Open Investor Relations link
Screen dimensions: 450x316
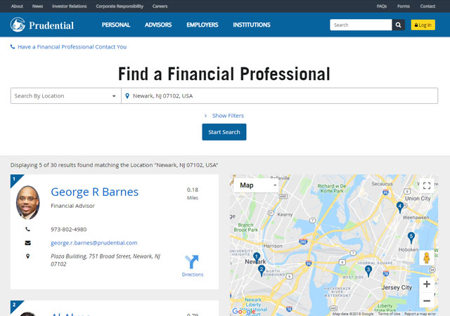point(70,6)
